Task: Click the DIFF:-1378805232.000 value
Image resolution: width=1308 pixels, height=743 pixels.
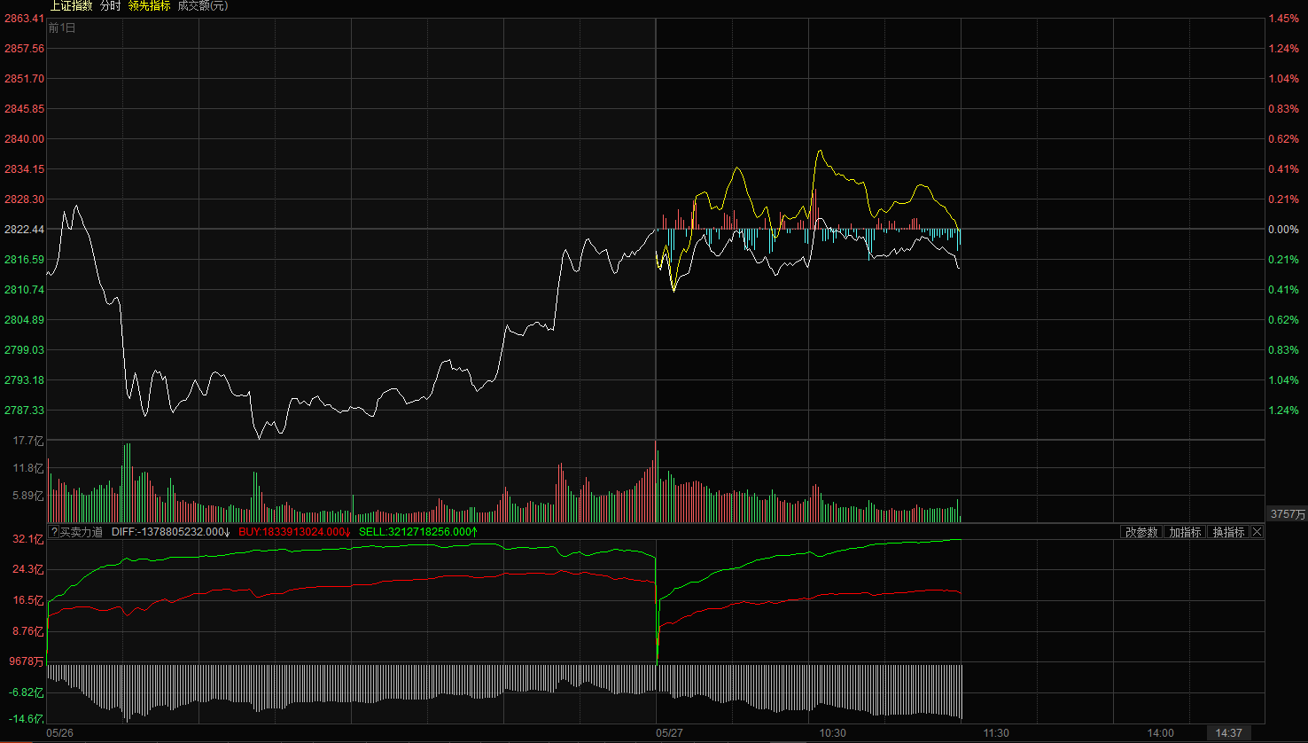Action: [170, 532]
